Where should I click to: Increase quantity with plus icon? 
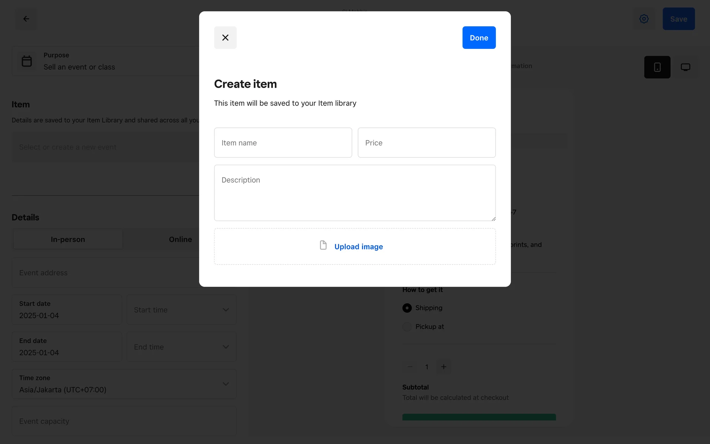click(444, 367)
